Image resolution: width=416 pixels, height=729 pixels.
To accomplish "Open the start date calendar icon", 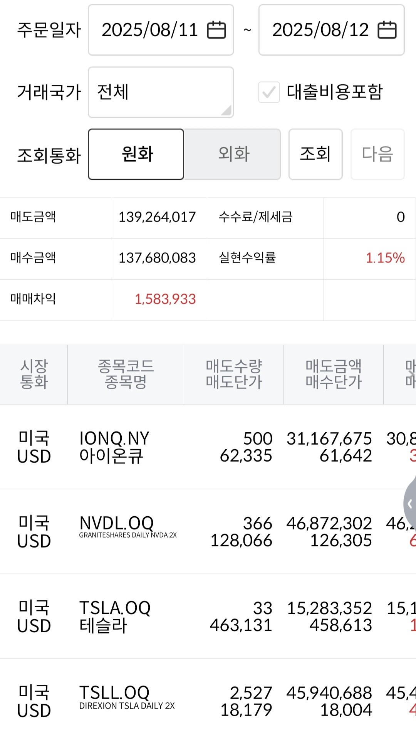I will click(x=216, y=30).
